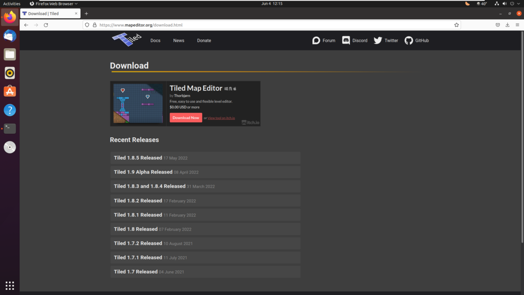Viewport: 524px width, 295px height.
Task: Open Ubuntu Software from the dock
Action: pyautogui.click(x=9, y=91)
